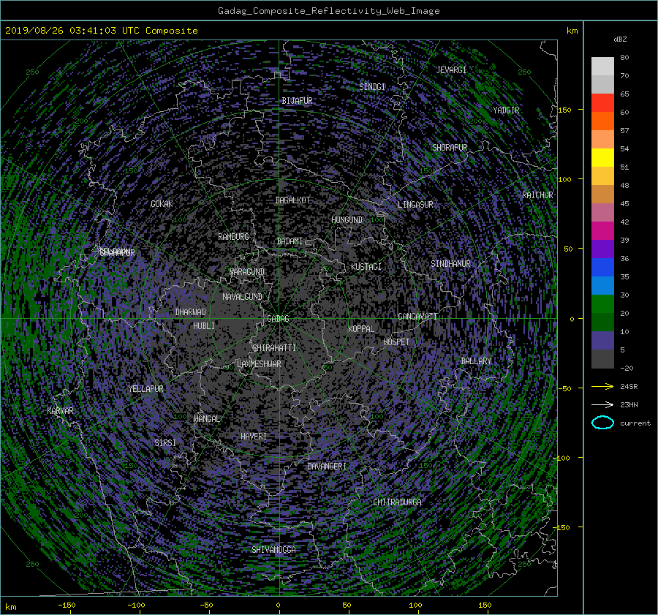Screen dimensions: 658x615
Task: Click the SHIRAHATTI city label
Action: [x=274, y=348]
